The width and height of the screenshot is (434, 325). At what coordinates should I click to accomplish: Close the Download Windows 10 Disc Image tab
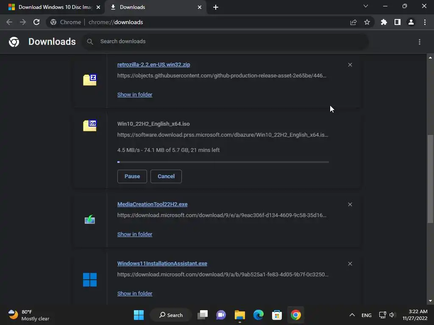tap(98, 7)
